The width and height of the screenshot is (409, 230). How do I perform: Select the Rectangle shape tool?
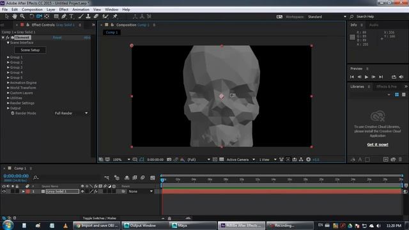56,17
